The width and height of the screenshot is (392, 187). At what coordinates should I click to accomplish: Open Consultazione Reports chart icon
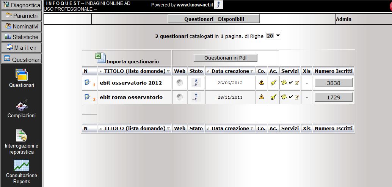[x=22, y=165]
